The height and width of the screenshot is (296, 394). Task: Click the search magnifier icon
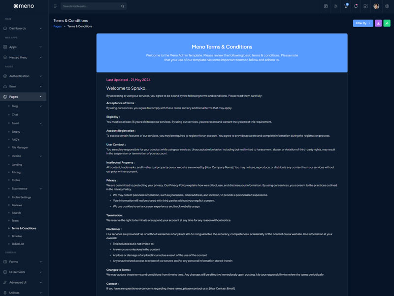(123, 6)
